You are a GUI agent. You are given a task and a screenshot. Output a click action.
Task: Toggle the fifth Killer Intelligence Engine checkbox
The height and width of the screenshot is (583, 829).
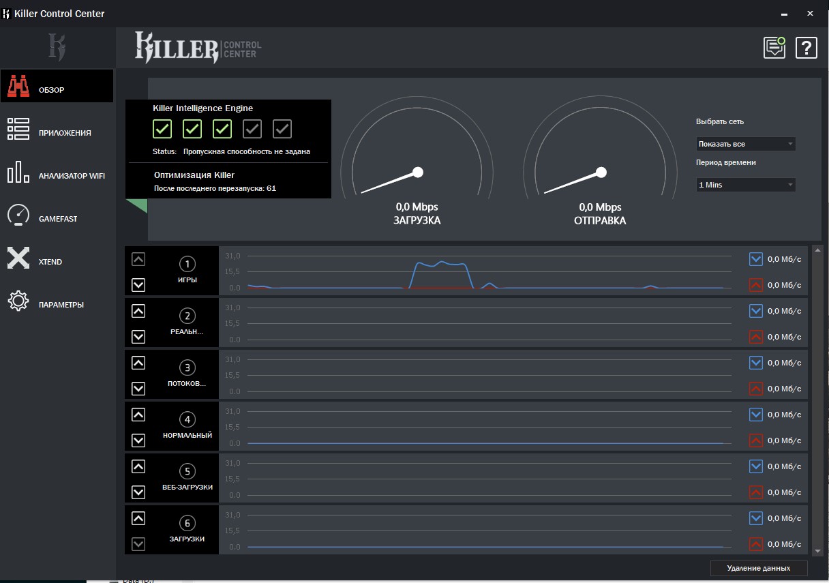(282, 129)
